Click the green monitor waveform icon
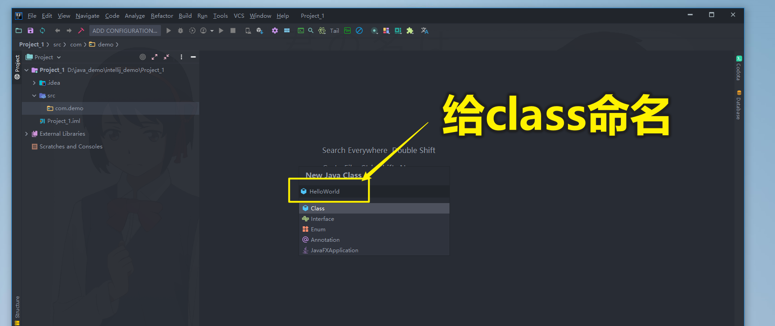Viewport: 775px width, 326px height. (x=347, y=31)
